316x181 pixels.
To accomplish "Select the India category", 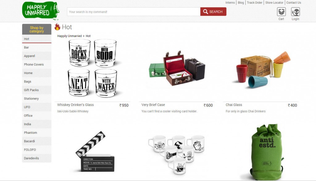I will tap(37, 124).
